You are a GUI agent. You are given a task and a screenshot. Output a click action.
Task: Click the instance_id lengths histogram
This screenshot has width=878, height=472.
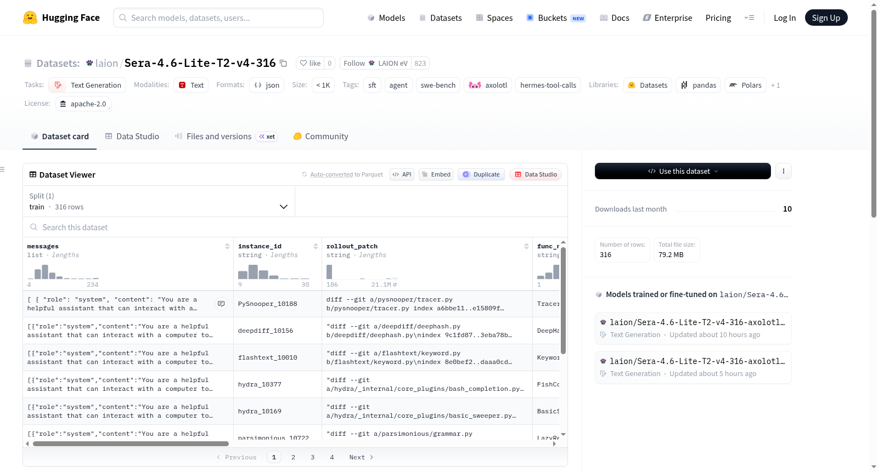pyautogui.click(x=274, y=271)
